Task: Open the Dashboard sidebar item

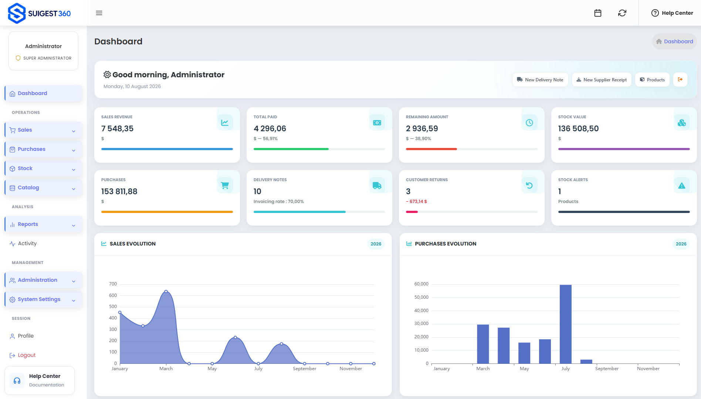Action: click(44, 93)
